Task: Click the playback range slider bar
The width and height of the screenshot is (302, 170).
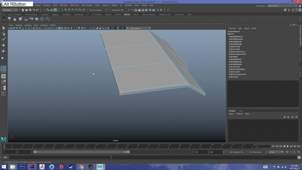Action: (x=81, y=152)
